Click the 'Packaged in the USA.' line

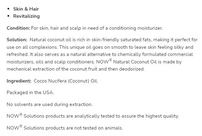pyautogui.click(x=30, y=92)
